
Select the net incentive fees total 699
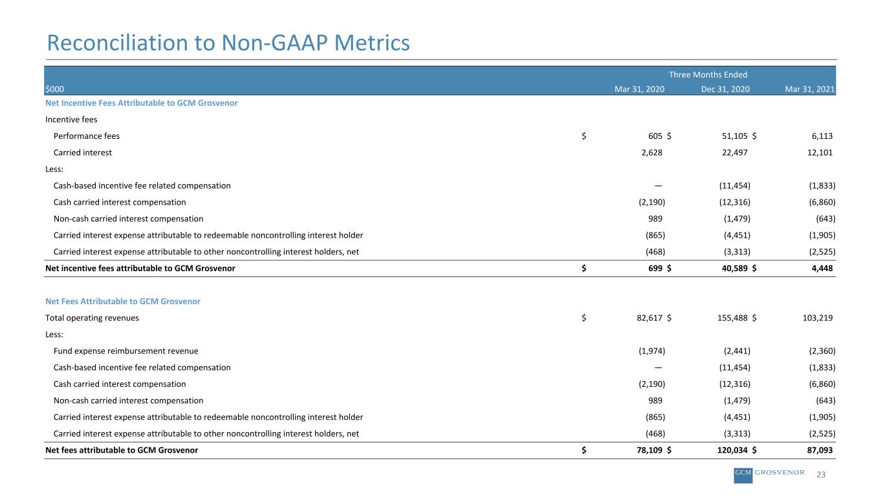(x=655, y=268)
